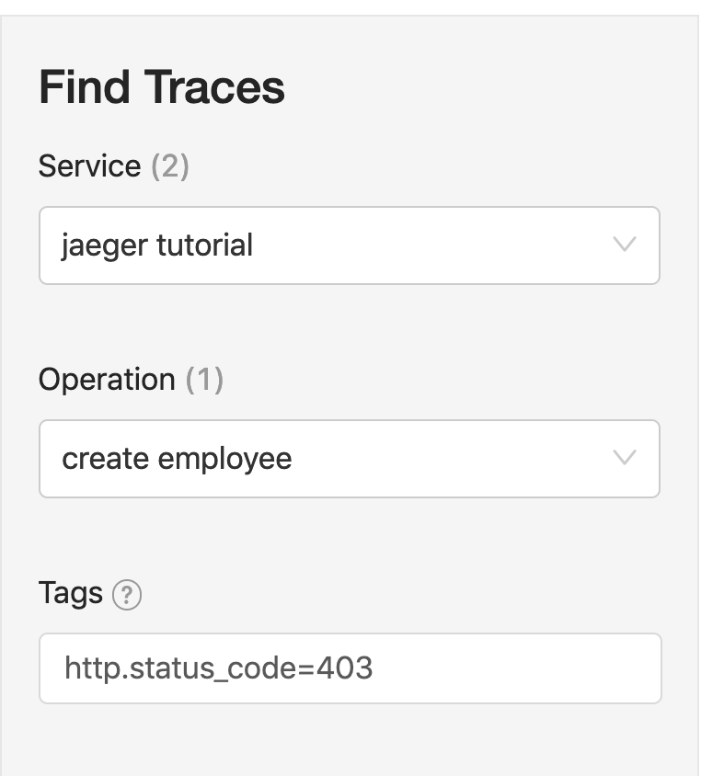Click the Operation dropdown chevron arrow
The image size is (701, 776).
(625, 458)
